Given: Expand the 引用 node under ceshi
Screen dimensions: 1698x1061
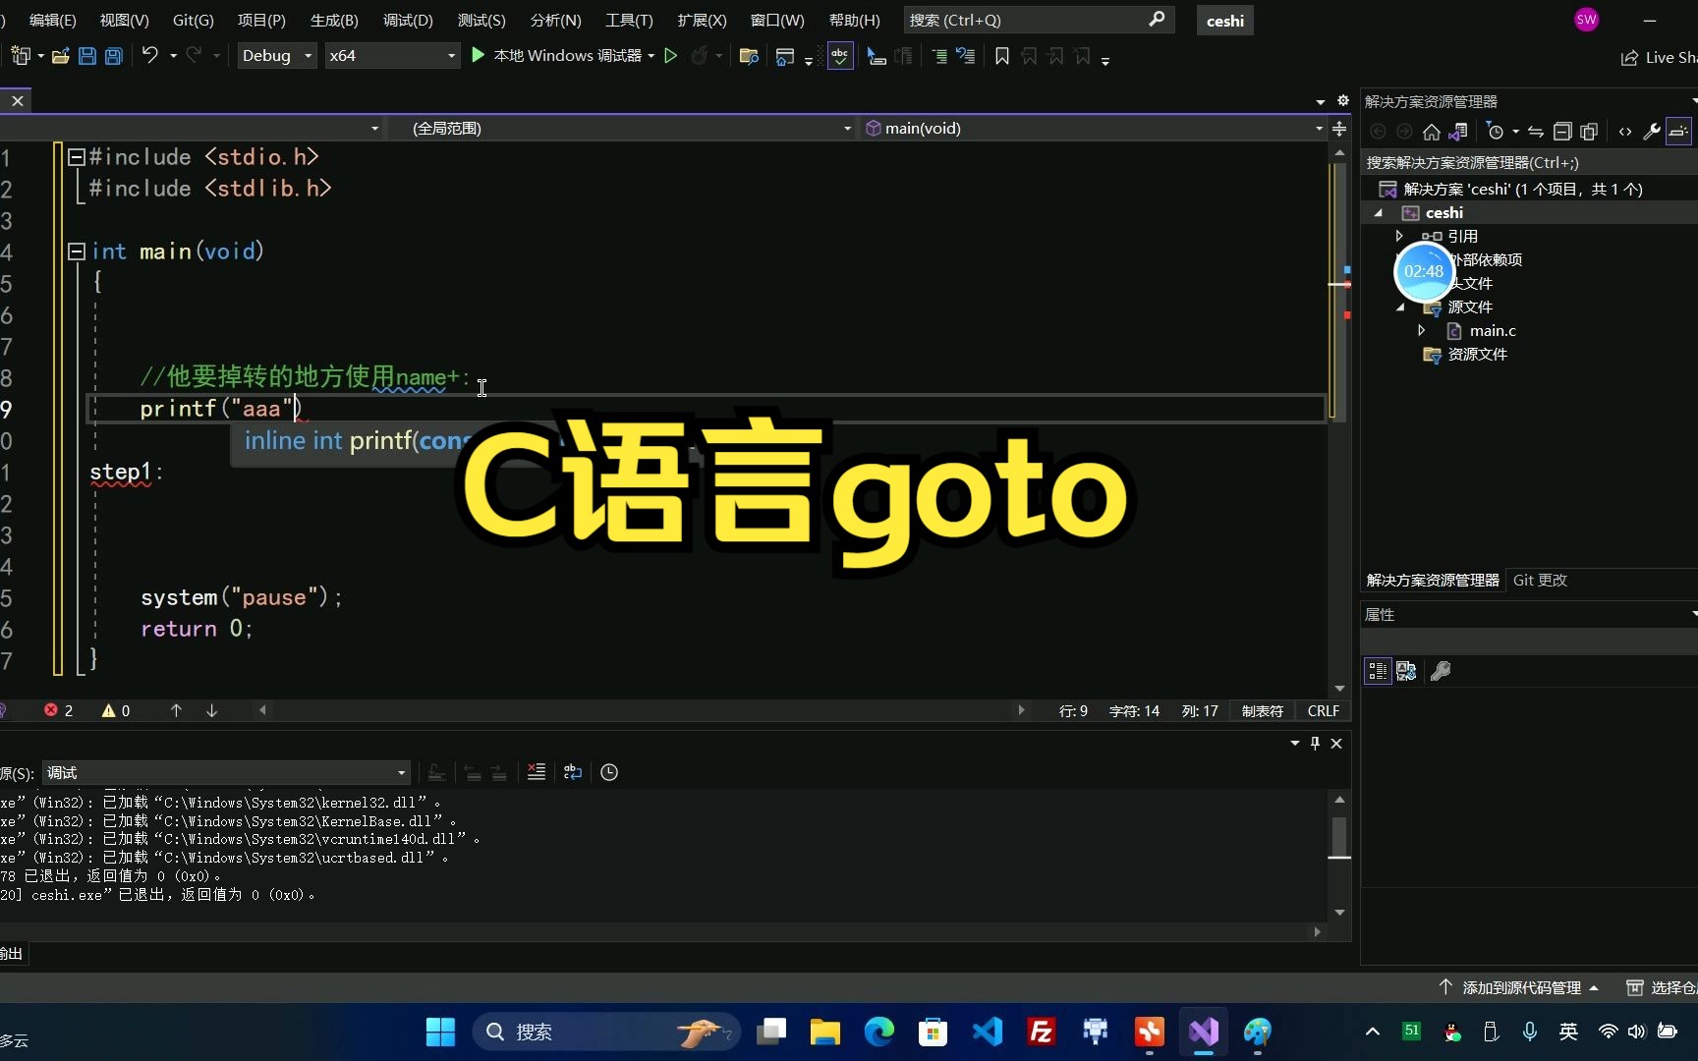Looking at the screenshot, I should click(1401, 236).
